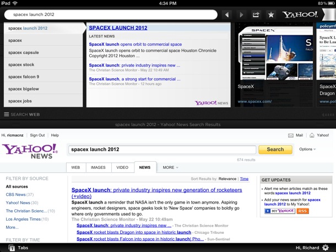This screenshot has width=336, height=252.
Task: Select the NEWS tab
Action: point(145,167)
